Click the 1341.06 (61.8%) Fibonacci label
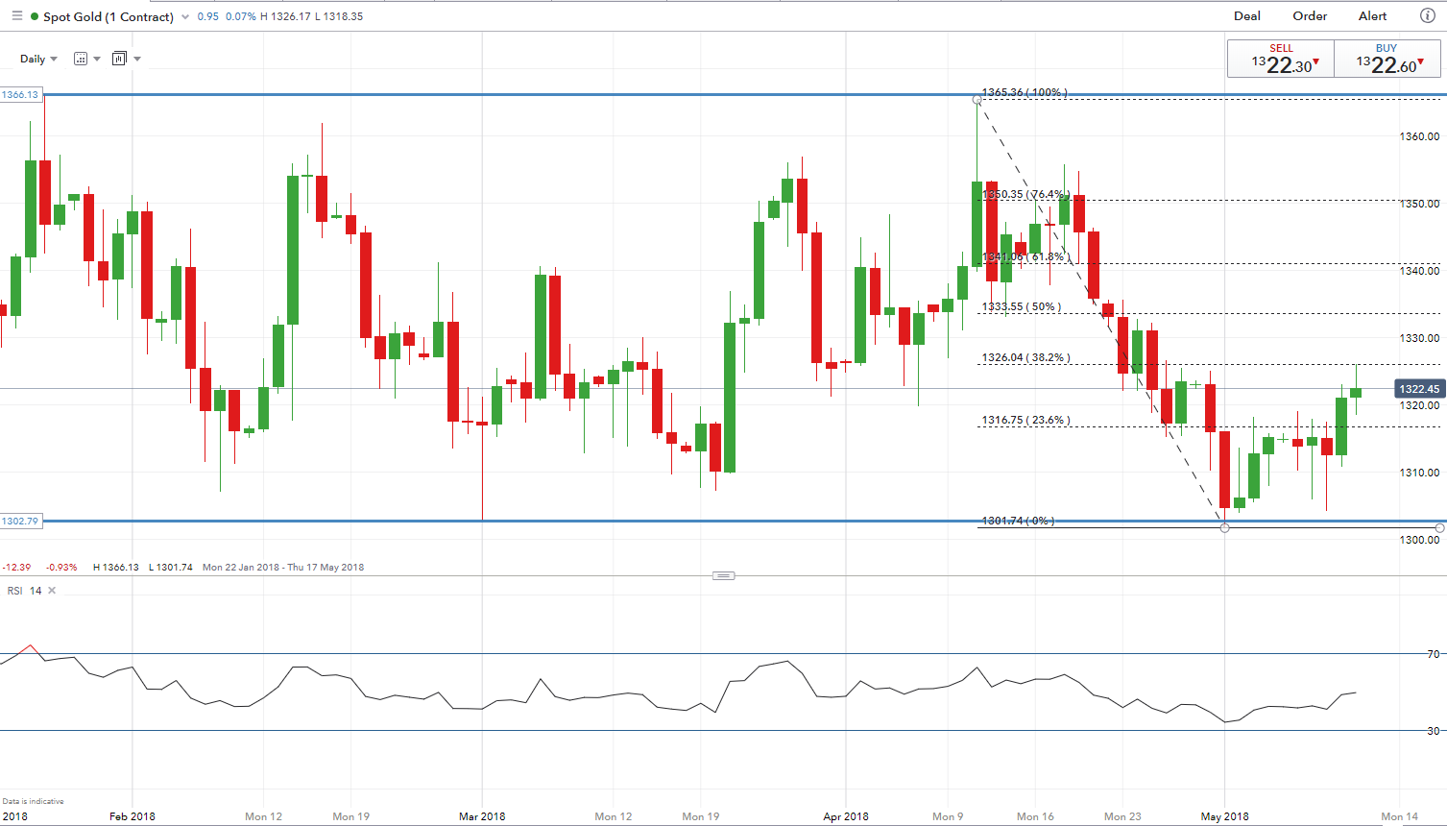 tap(1024, 256)
